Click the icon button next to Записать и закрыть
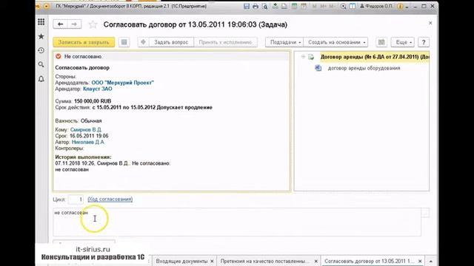The height and width of the screenshot is (266, 474). click(x=124, y=42)
